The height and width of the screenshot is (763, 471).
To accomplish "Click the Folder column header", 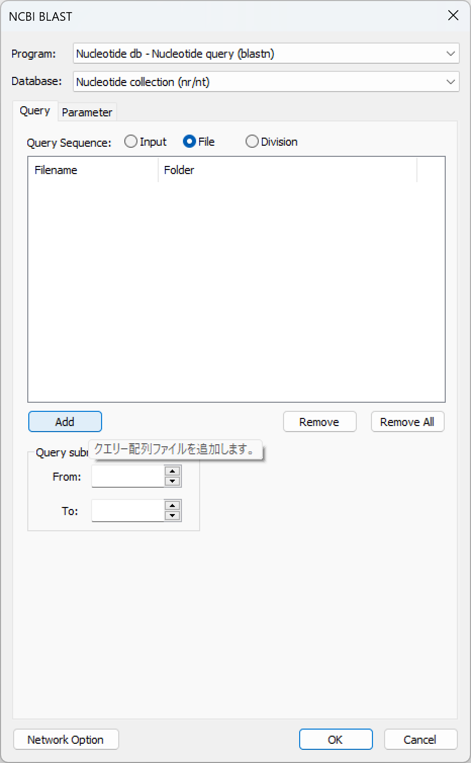I will pos(288,170).
